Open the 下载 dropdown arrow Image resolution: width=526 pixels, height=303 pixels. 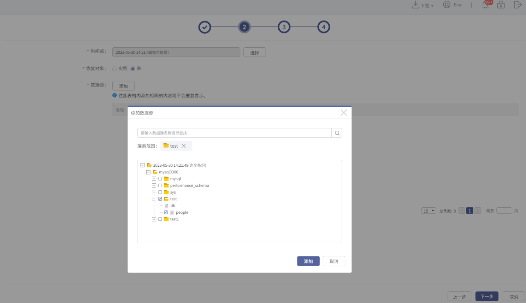pyautogui.click(x=432, y=6)
